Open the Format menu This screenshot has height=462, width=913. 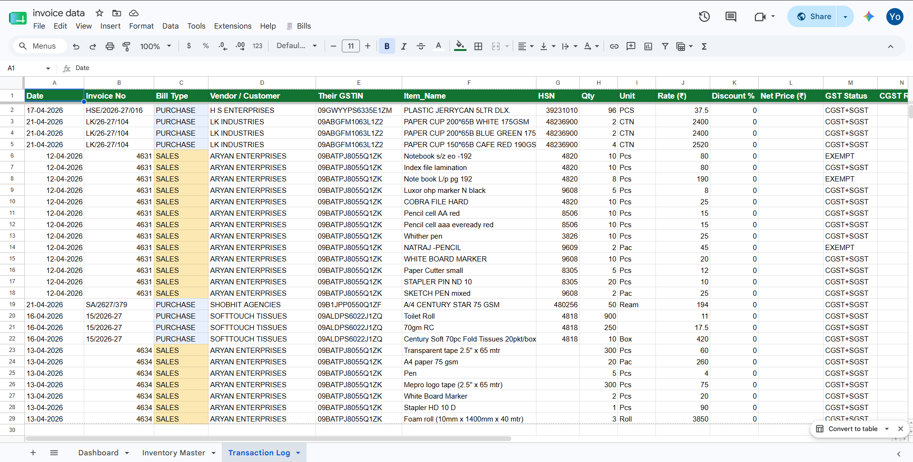pyautogui.click(x=141, y=26)
